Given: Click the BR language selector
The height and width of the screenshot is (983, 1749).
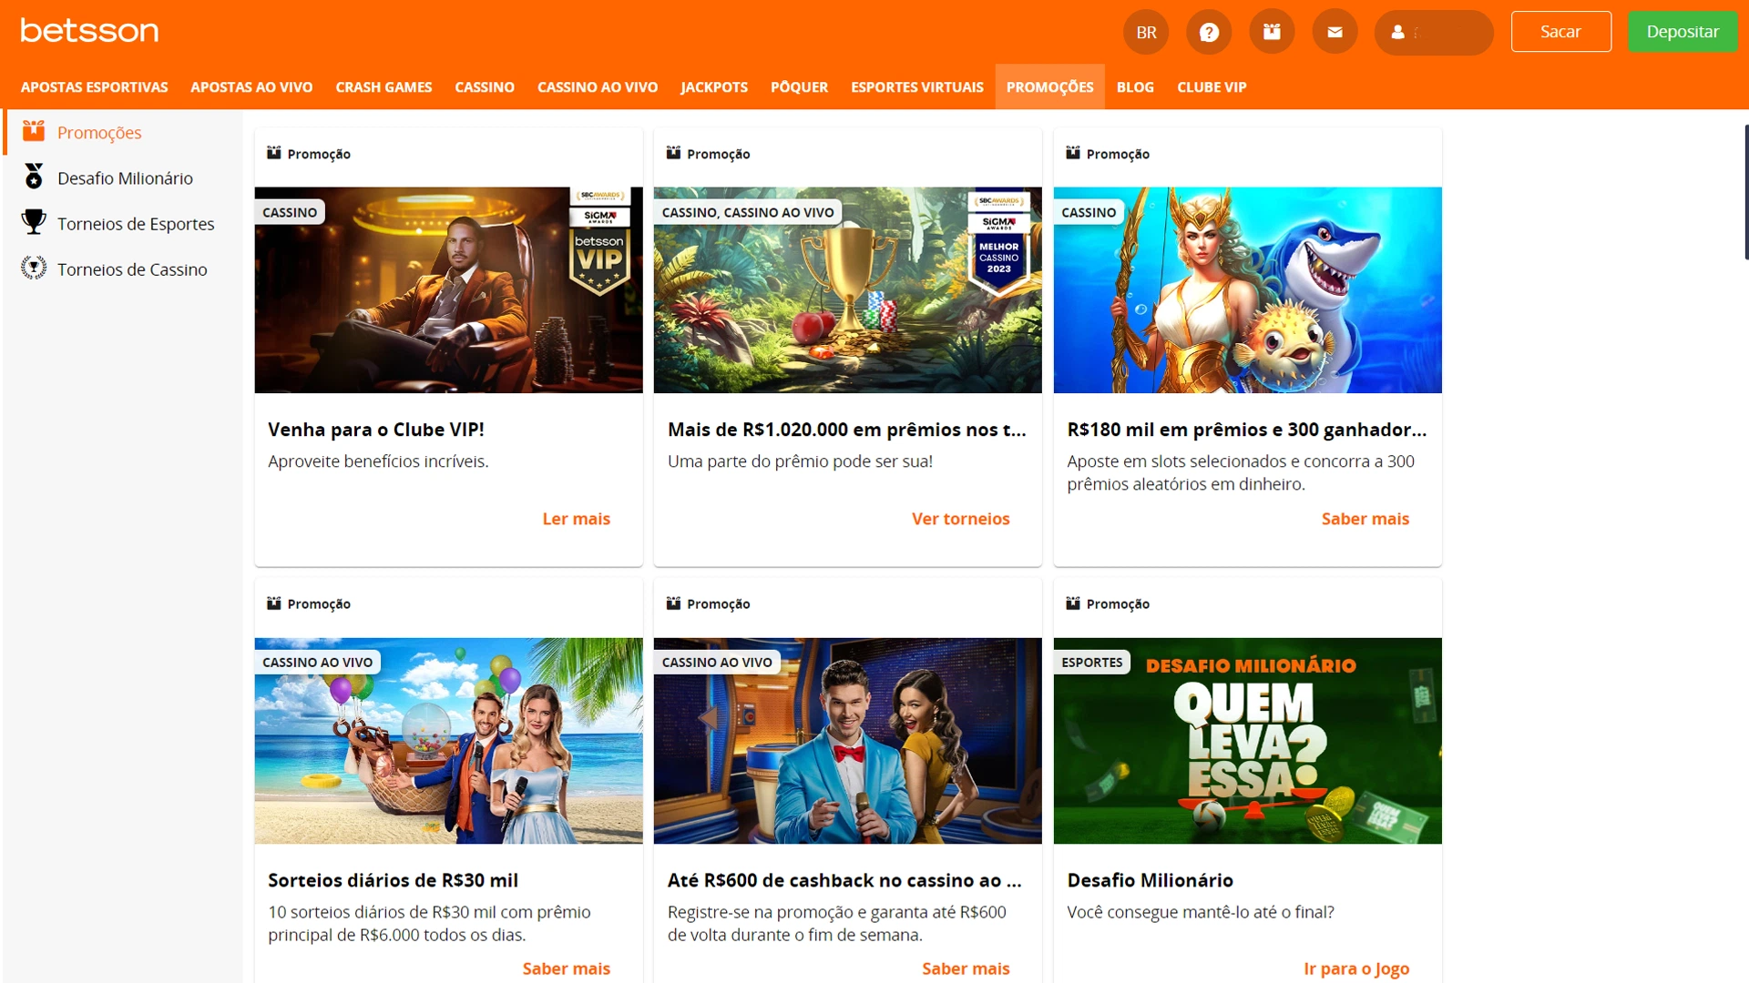Looking at the screenshot, I should coord(1146,33).
